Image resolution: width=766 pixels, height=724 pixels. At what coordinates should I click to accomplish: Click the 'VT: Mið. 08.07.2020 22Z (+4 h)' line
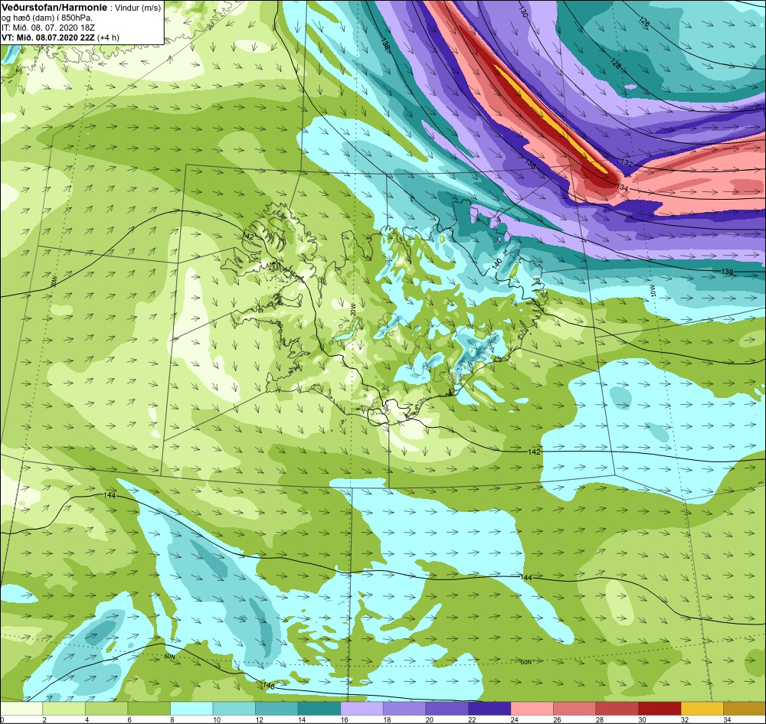[60, 37]
